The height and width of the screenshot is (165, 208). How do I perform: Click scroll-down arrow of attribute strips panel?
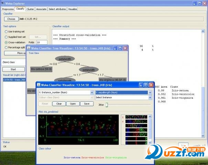pyautogui.click(x=150, y=143)
